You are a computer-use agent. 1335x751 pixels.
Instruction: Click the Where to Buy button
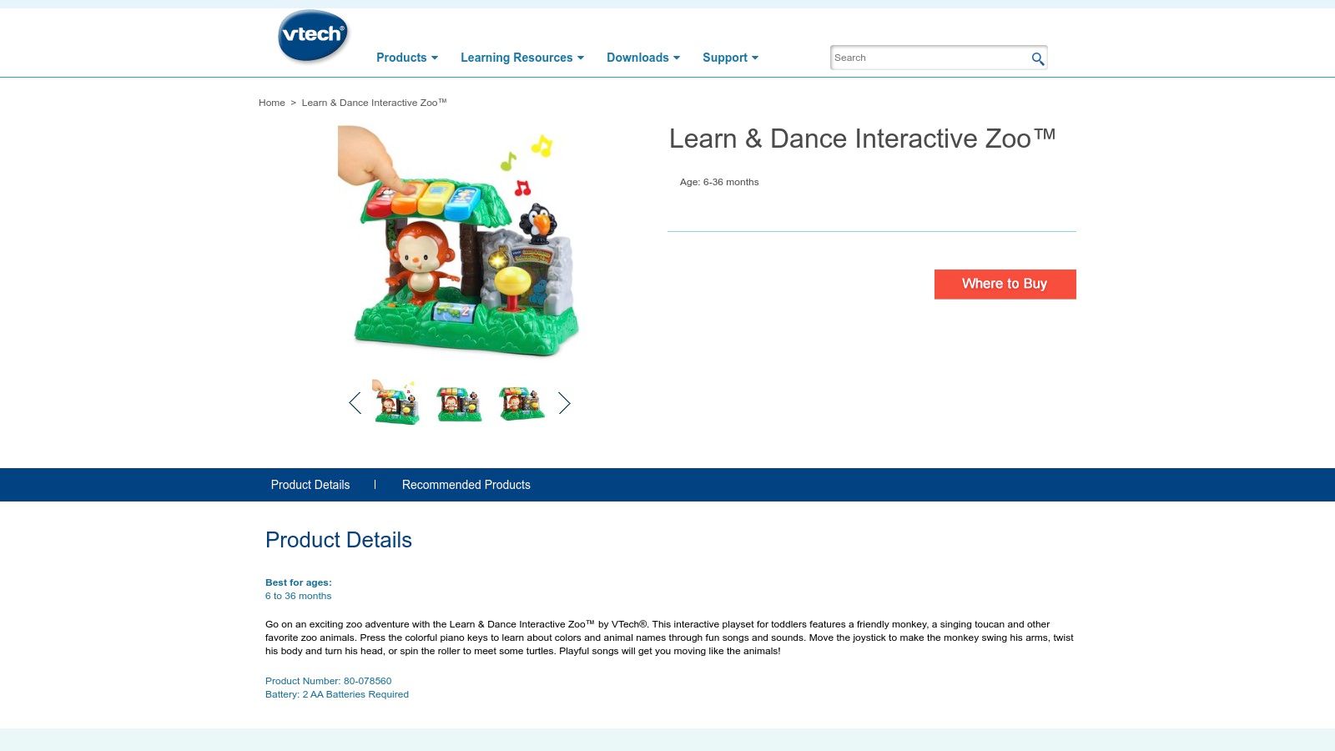coord(1005,284)
